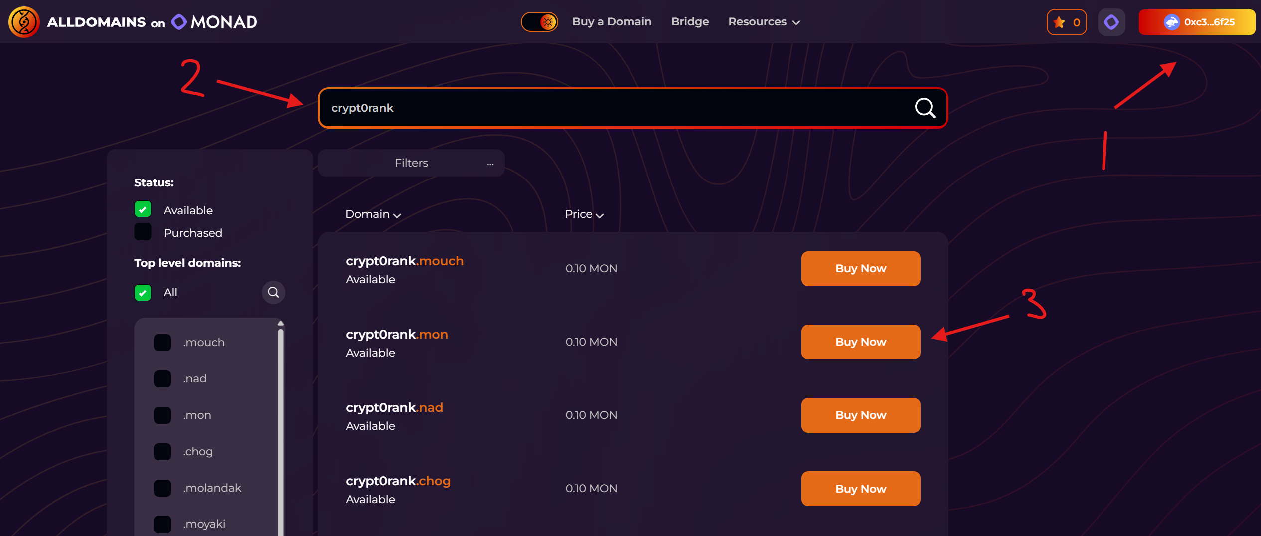
Task: Go to the Bridge page
Action: [x=690, y=22]
